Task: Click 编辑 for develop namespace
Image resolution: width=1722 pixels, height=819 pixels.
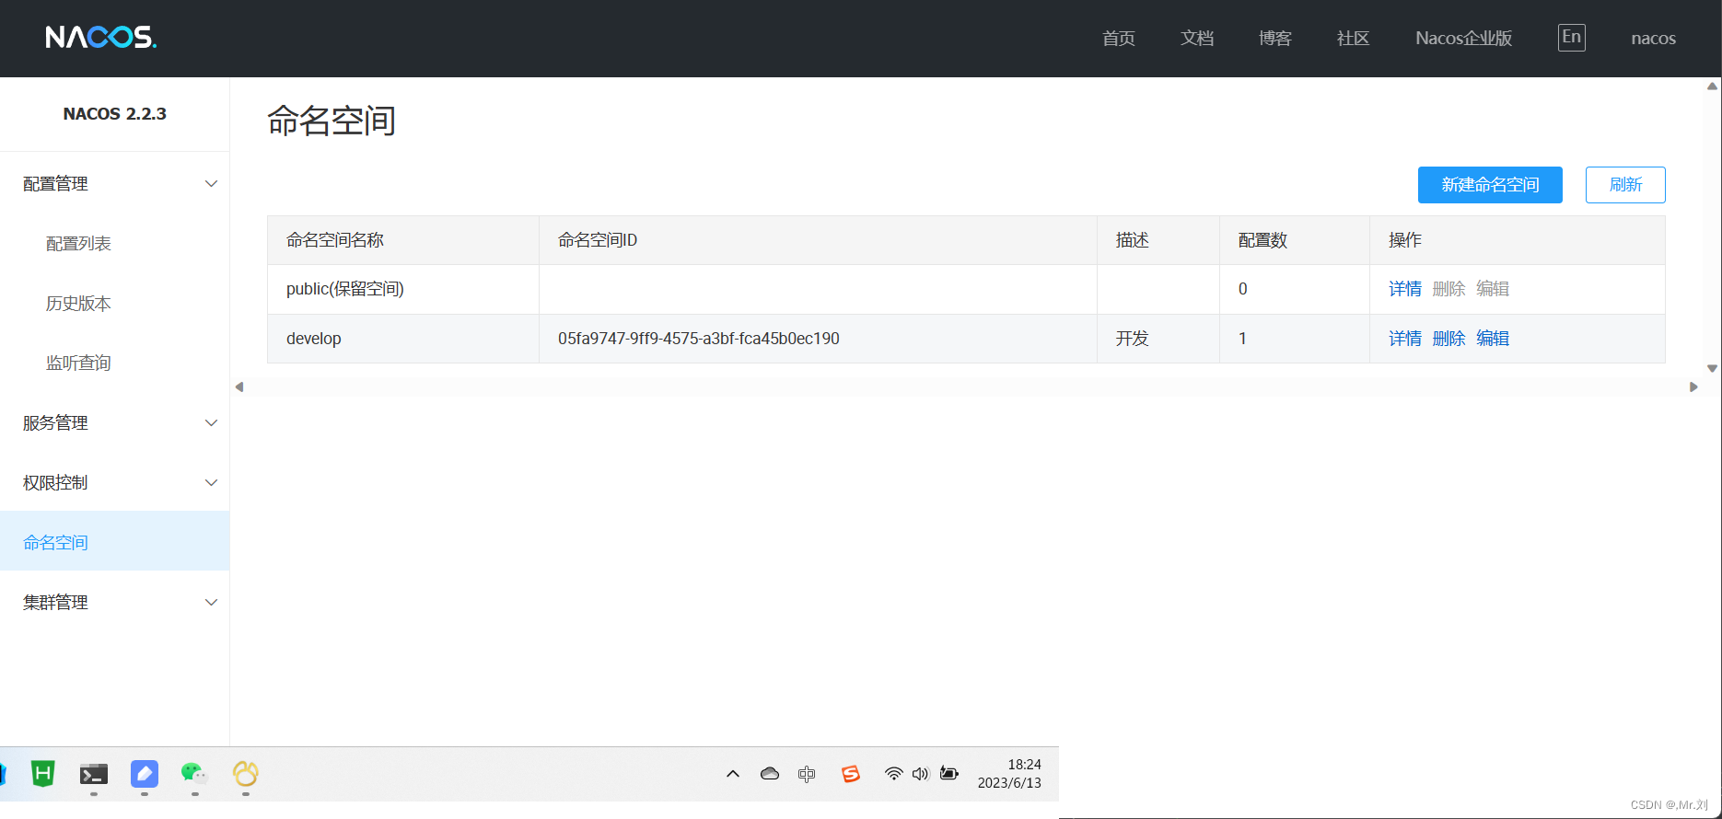Action: click(x=1493, y=339)
